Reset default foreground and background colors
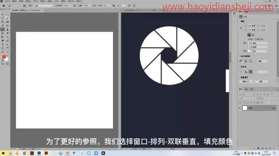Image resolution: width=279 pixels, height=156 pixels. point(2,60)
